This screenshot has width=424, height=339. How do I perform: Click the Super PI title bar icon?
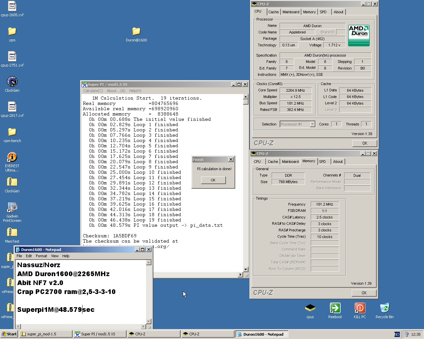tap(84, 84)
